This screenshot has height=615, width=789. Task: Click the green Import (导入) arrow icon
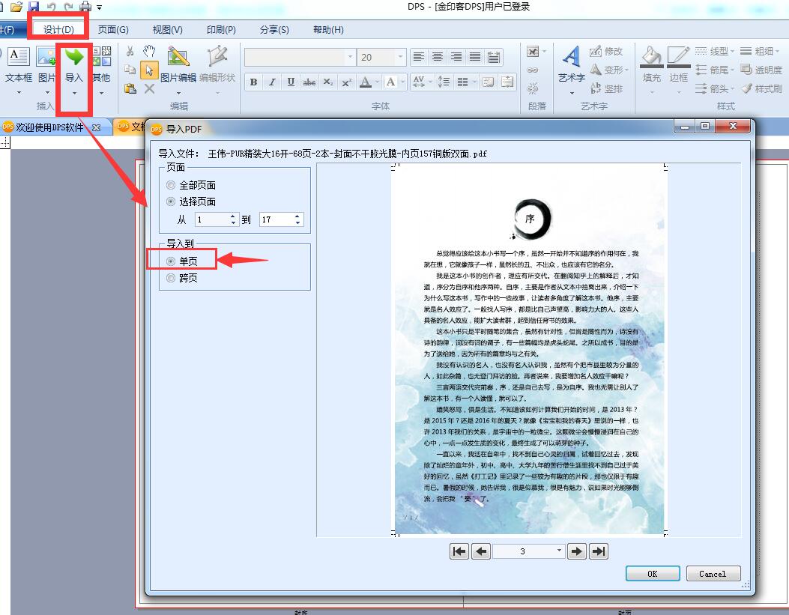[74, 58]
